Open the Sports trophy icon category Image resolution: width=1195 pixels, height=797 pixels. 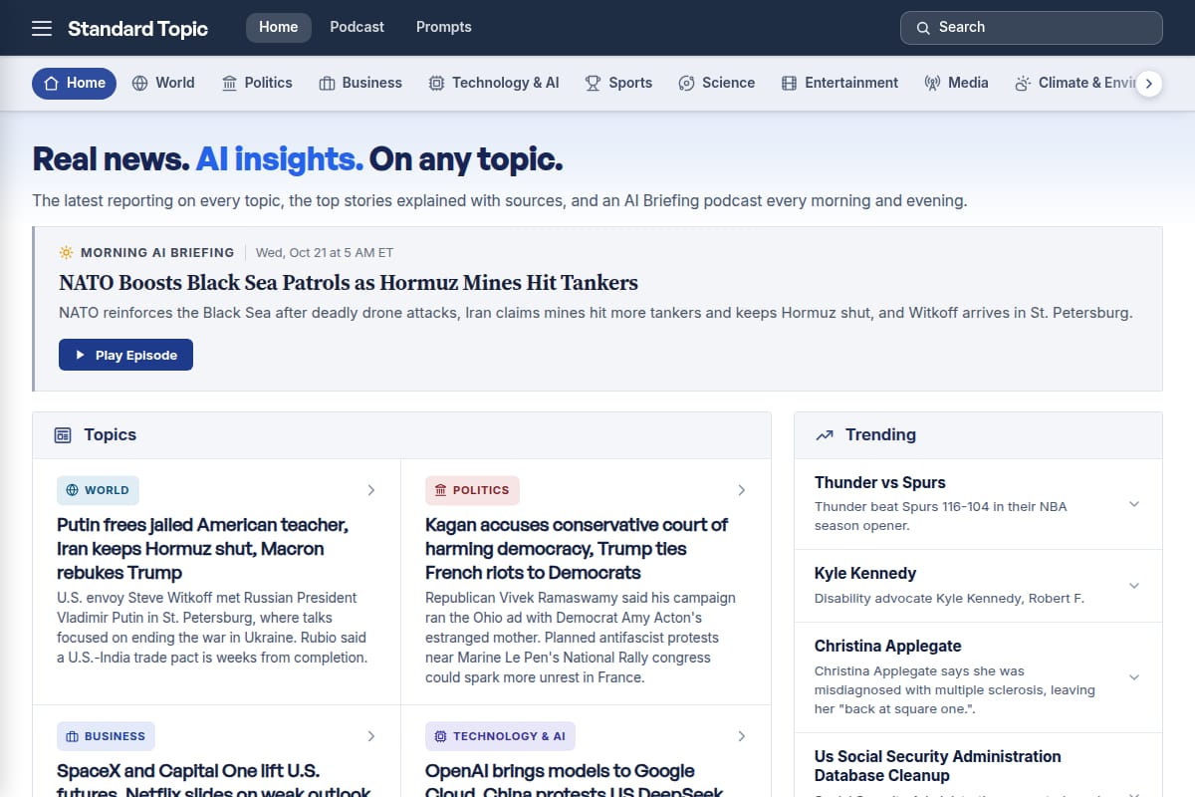point(593,84)
